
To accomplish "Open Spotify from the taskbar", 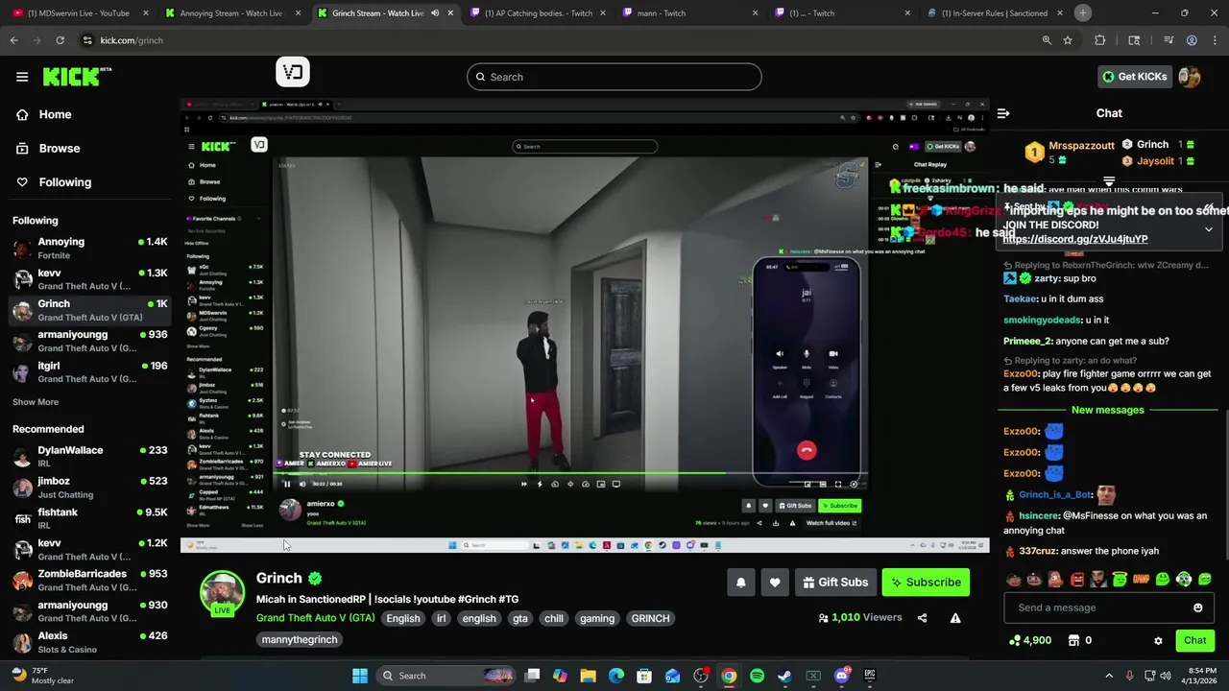I will (x=757, y=676).
